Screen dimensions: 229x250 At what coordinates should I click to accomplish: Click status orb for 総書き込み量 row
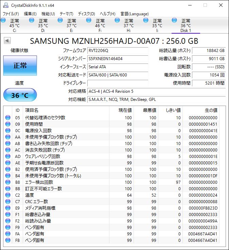coord(8,214)
